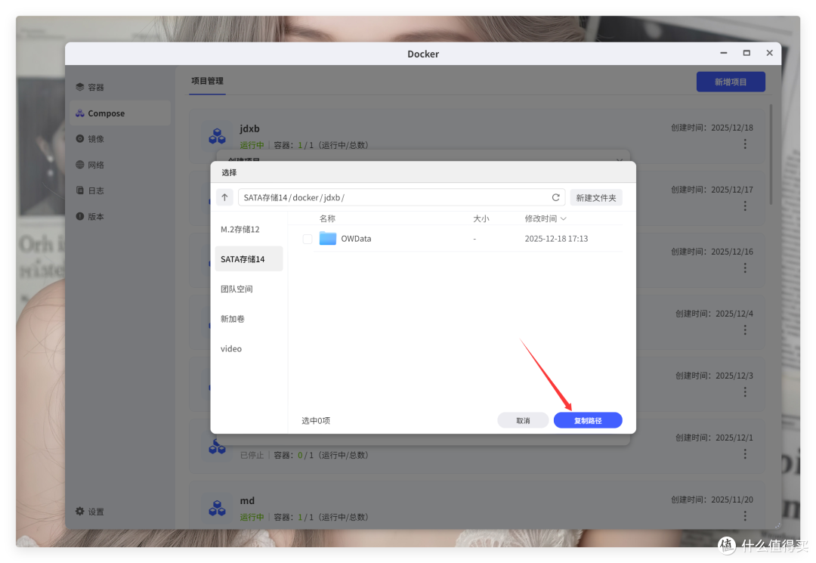Click the 新增项目 button
The image size is (816, 563).
tap(731, 82)
